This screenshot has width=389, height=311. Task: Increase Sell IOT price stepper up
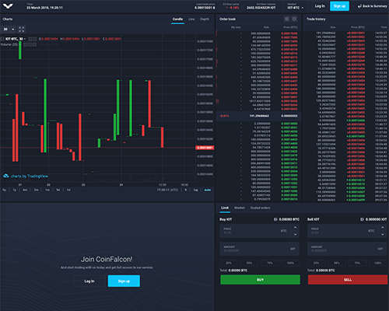383,227
